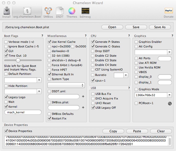
Task: Open Graphics Mode 1366x768x32 dropdown
Action: pyautogui.click(x=169, y=95)
